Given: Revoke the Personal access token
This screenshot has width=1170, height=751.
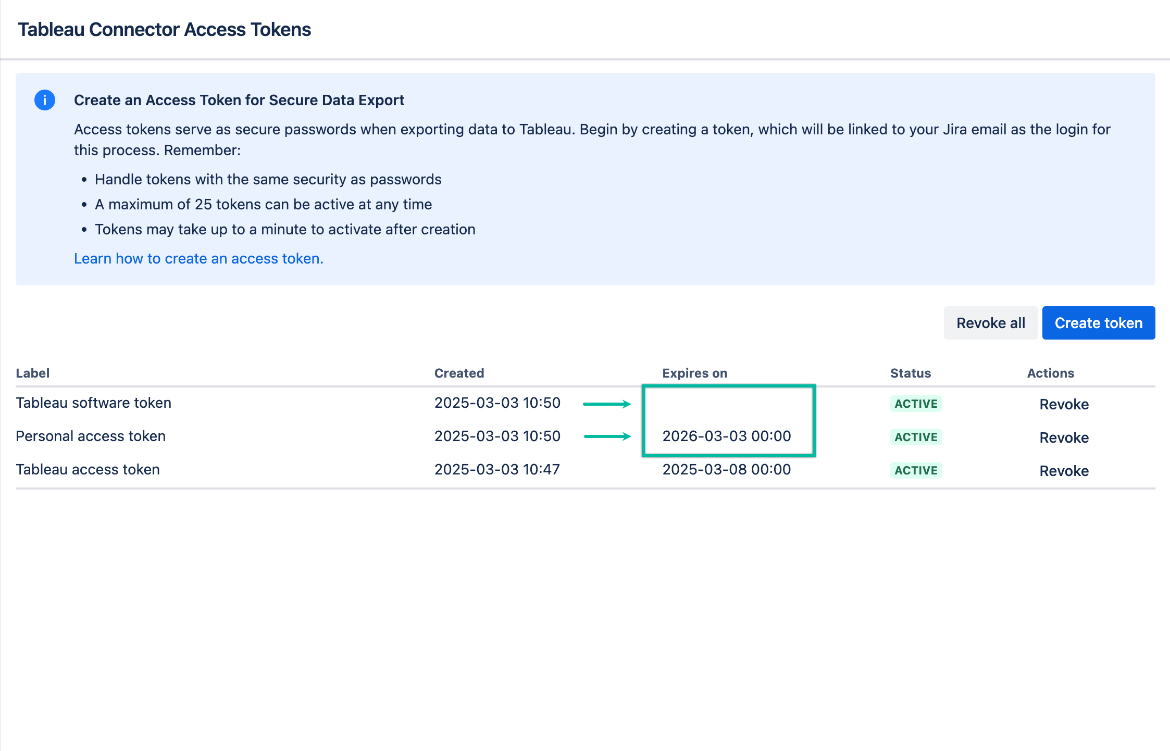Looking at the screenshot, I should pos(1064,437).
